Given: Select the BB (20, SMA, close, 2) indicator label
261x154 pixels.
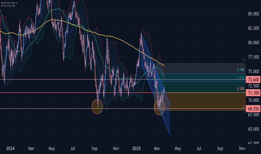Looking at the screenshot, I should [x=9, y=3].
